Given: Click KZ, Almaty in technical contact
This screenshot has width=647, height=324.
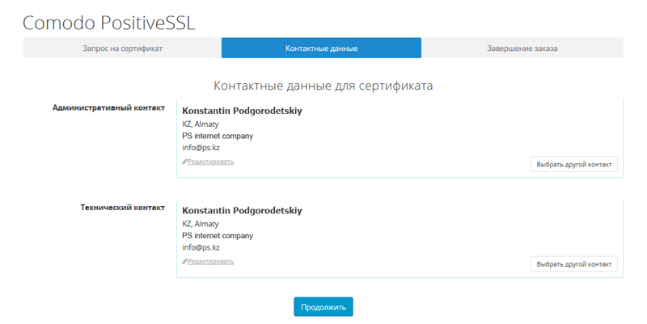Looking at the screenshot, I should (201, 224).
